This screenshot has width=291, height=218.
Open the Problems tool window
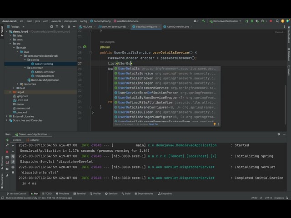click(x=62, y=193)
